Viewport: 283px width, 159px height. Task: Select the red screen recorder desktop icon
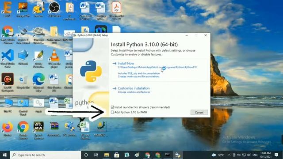[8, 82]
